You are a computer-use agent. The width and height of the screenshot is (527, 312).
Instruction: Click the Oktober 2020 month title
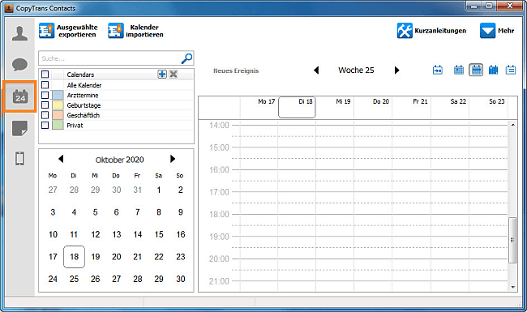pos(120,160)
